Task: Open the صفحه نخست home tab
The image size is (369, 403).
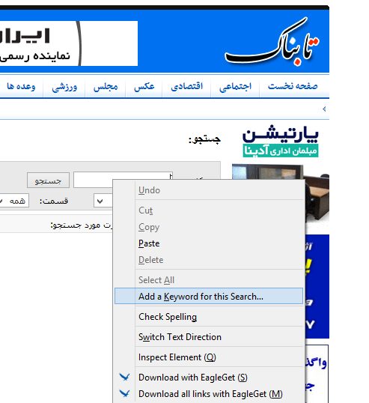Action: (293, 86)
